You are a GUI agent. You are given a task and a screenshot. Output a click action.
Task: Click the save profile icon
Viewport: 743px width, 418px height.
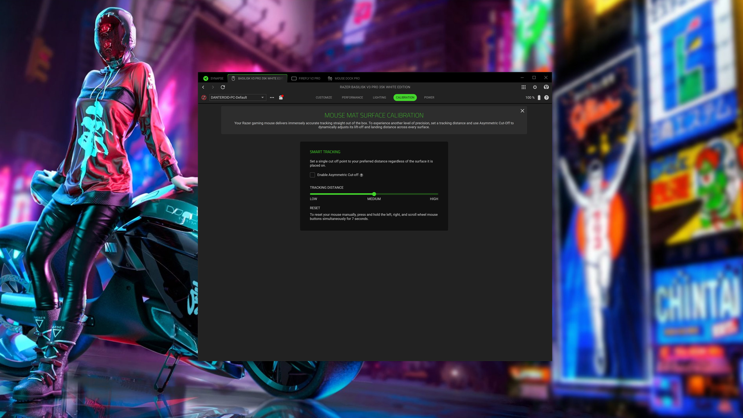click(281, 98)
